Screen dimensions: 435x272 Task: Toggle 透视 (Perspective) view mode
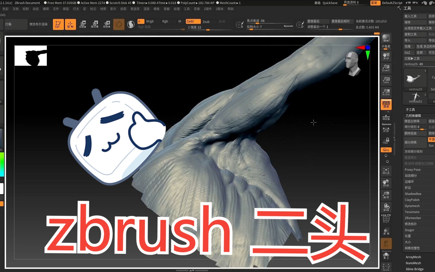point(386,104)
